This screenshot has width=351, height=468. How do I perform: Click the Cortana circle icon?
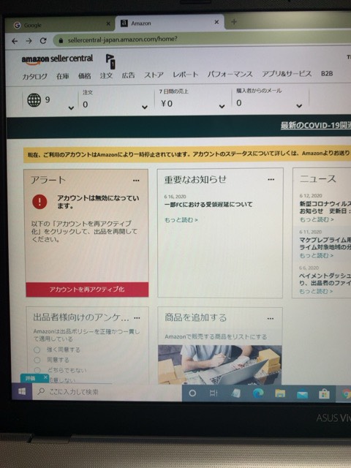tap(192, 393)
